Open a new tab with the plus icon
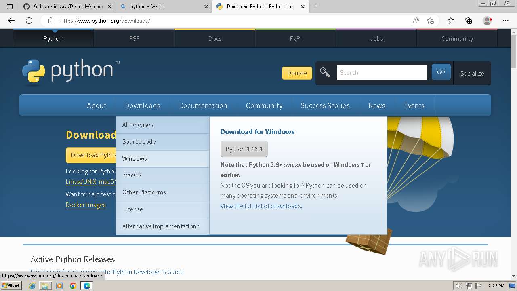This screenshot has width=517, height=291. [x=316, y=6]
